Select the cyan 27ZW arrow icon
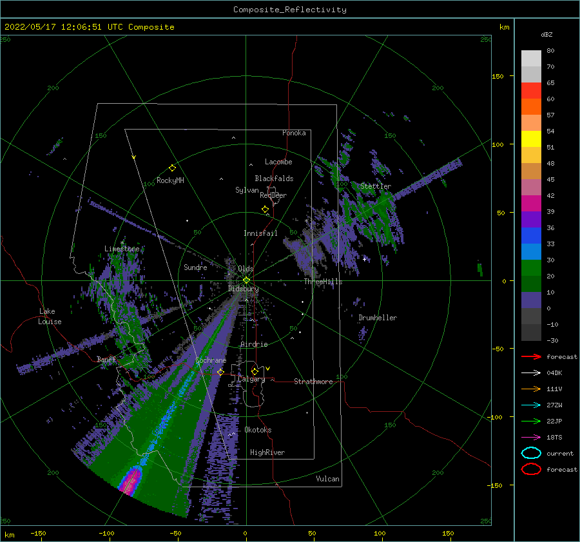Screen dimensions: 580x542 click(x=531, y=405)
